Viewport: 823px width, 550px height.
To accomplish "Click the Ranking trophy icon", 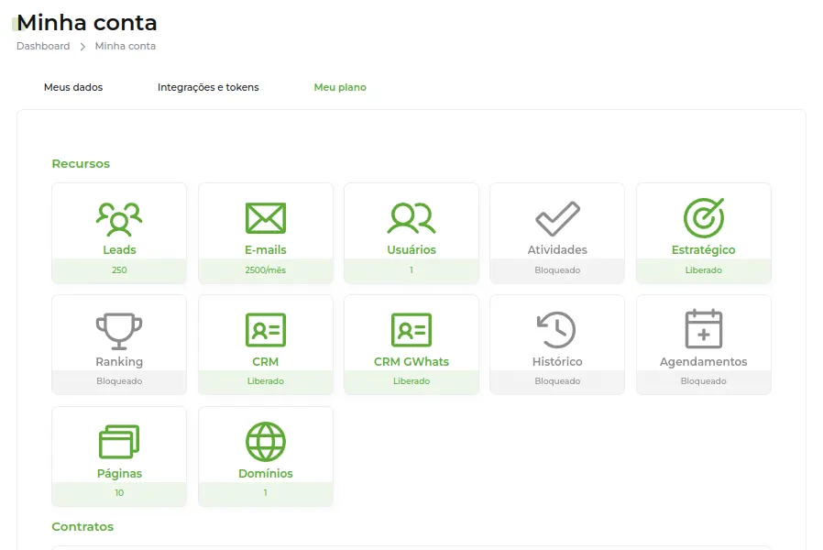I will [x=119, y=331].
